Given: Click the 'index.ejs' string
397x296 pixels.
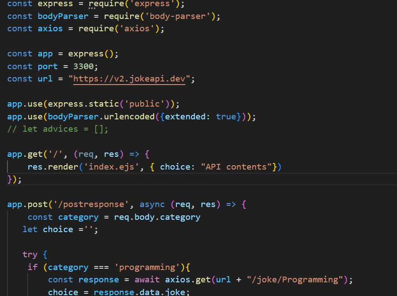Looking at the screenshot, I should coord(112,167).
